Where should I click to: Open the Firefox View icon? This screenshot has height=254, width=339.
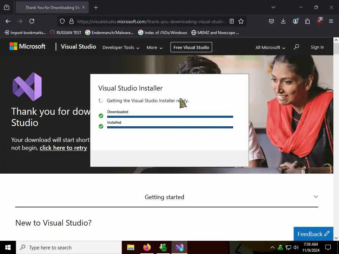[x=7, y=8]
